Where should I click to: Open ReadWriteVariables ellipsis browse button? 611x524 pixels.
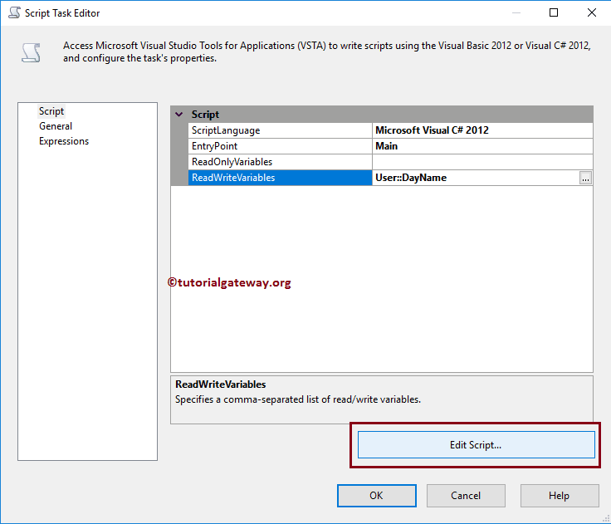coord(585,178)
